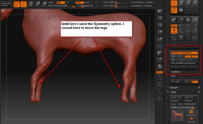Toggle L.Sym in the shelf beside the canvas
The width and height of the screenshot is (203, 124).
coord(159,47)
